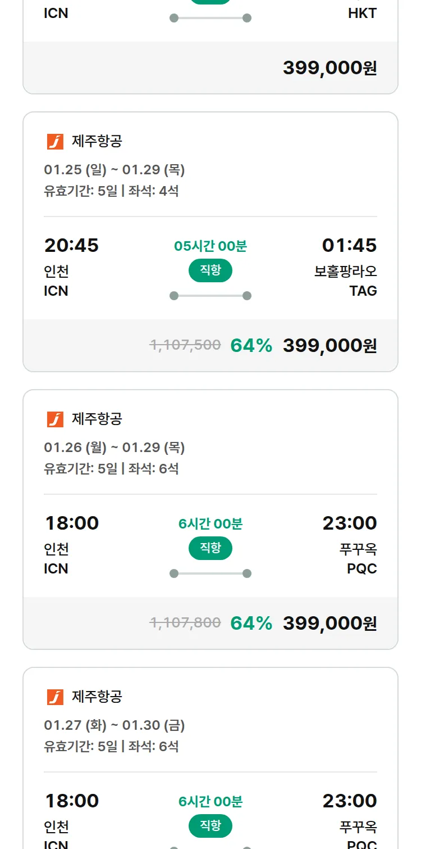
Task: Select 64% discounted price on Bohol flight
Action: tap(330, 346)
